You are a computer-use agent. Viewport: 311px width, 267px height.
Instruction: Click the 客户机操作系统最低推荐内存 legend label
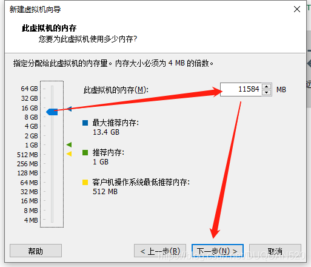141,182
